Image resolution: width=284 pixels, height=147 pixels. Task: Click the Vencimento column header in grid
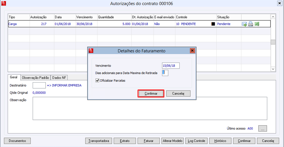click(x=87, y=17)
